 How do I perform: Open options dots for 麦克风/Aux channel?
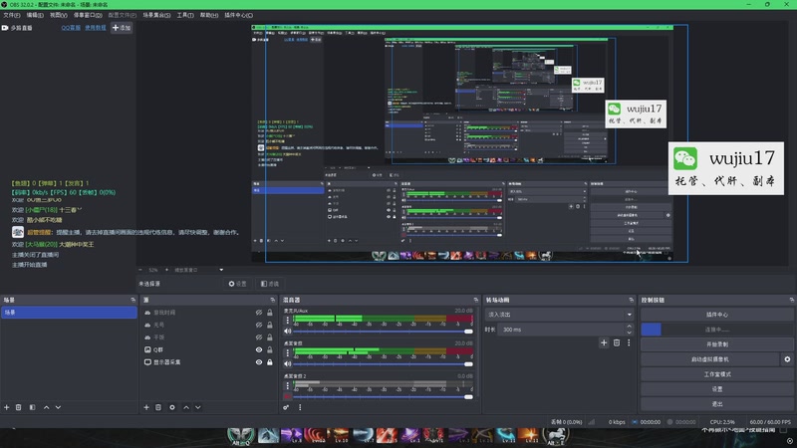[288, 320]
